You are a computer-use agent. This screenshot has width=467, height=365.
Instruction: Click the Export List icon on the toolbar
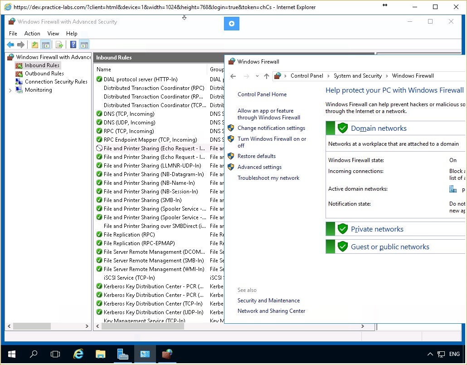click(x=59, y=44)
